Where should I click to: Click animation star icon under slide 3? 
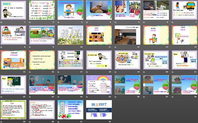coord(58,22)
